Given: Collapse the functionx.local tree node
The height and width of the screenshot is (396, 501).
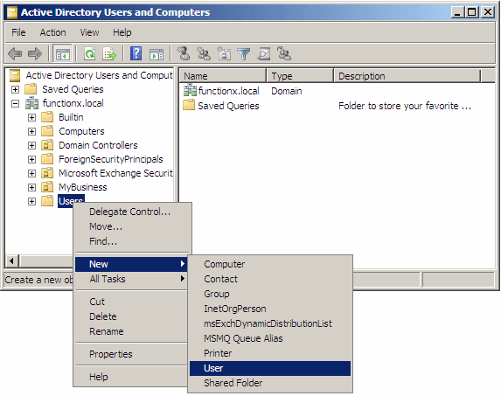Looking at the screenshot, I should pyautogui.click(x=15, y=103).
